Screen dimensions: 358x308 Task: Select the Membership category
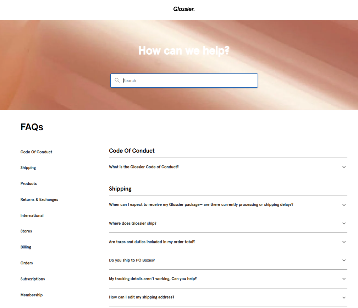pos(32,295)
